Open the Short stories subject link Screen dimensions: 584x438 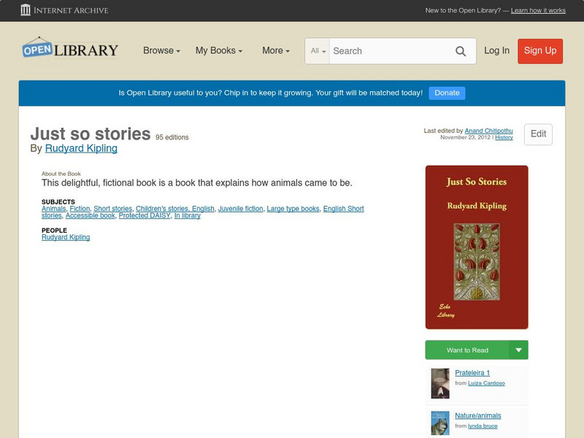coord(112,209)
